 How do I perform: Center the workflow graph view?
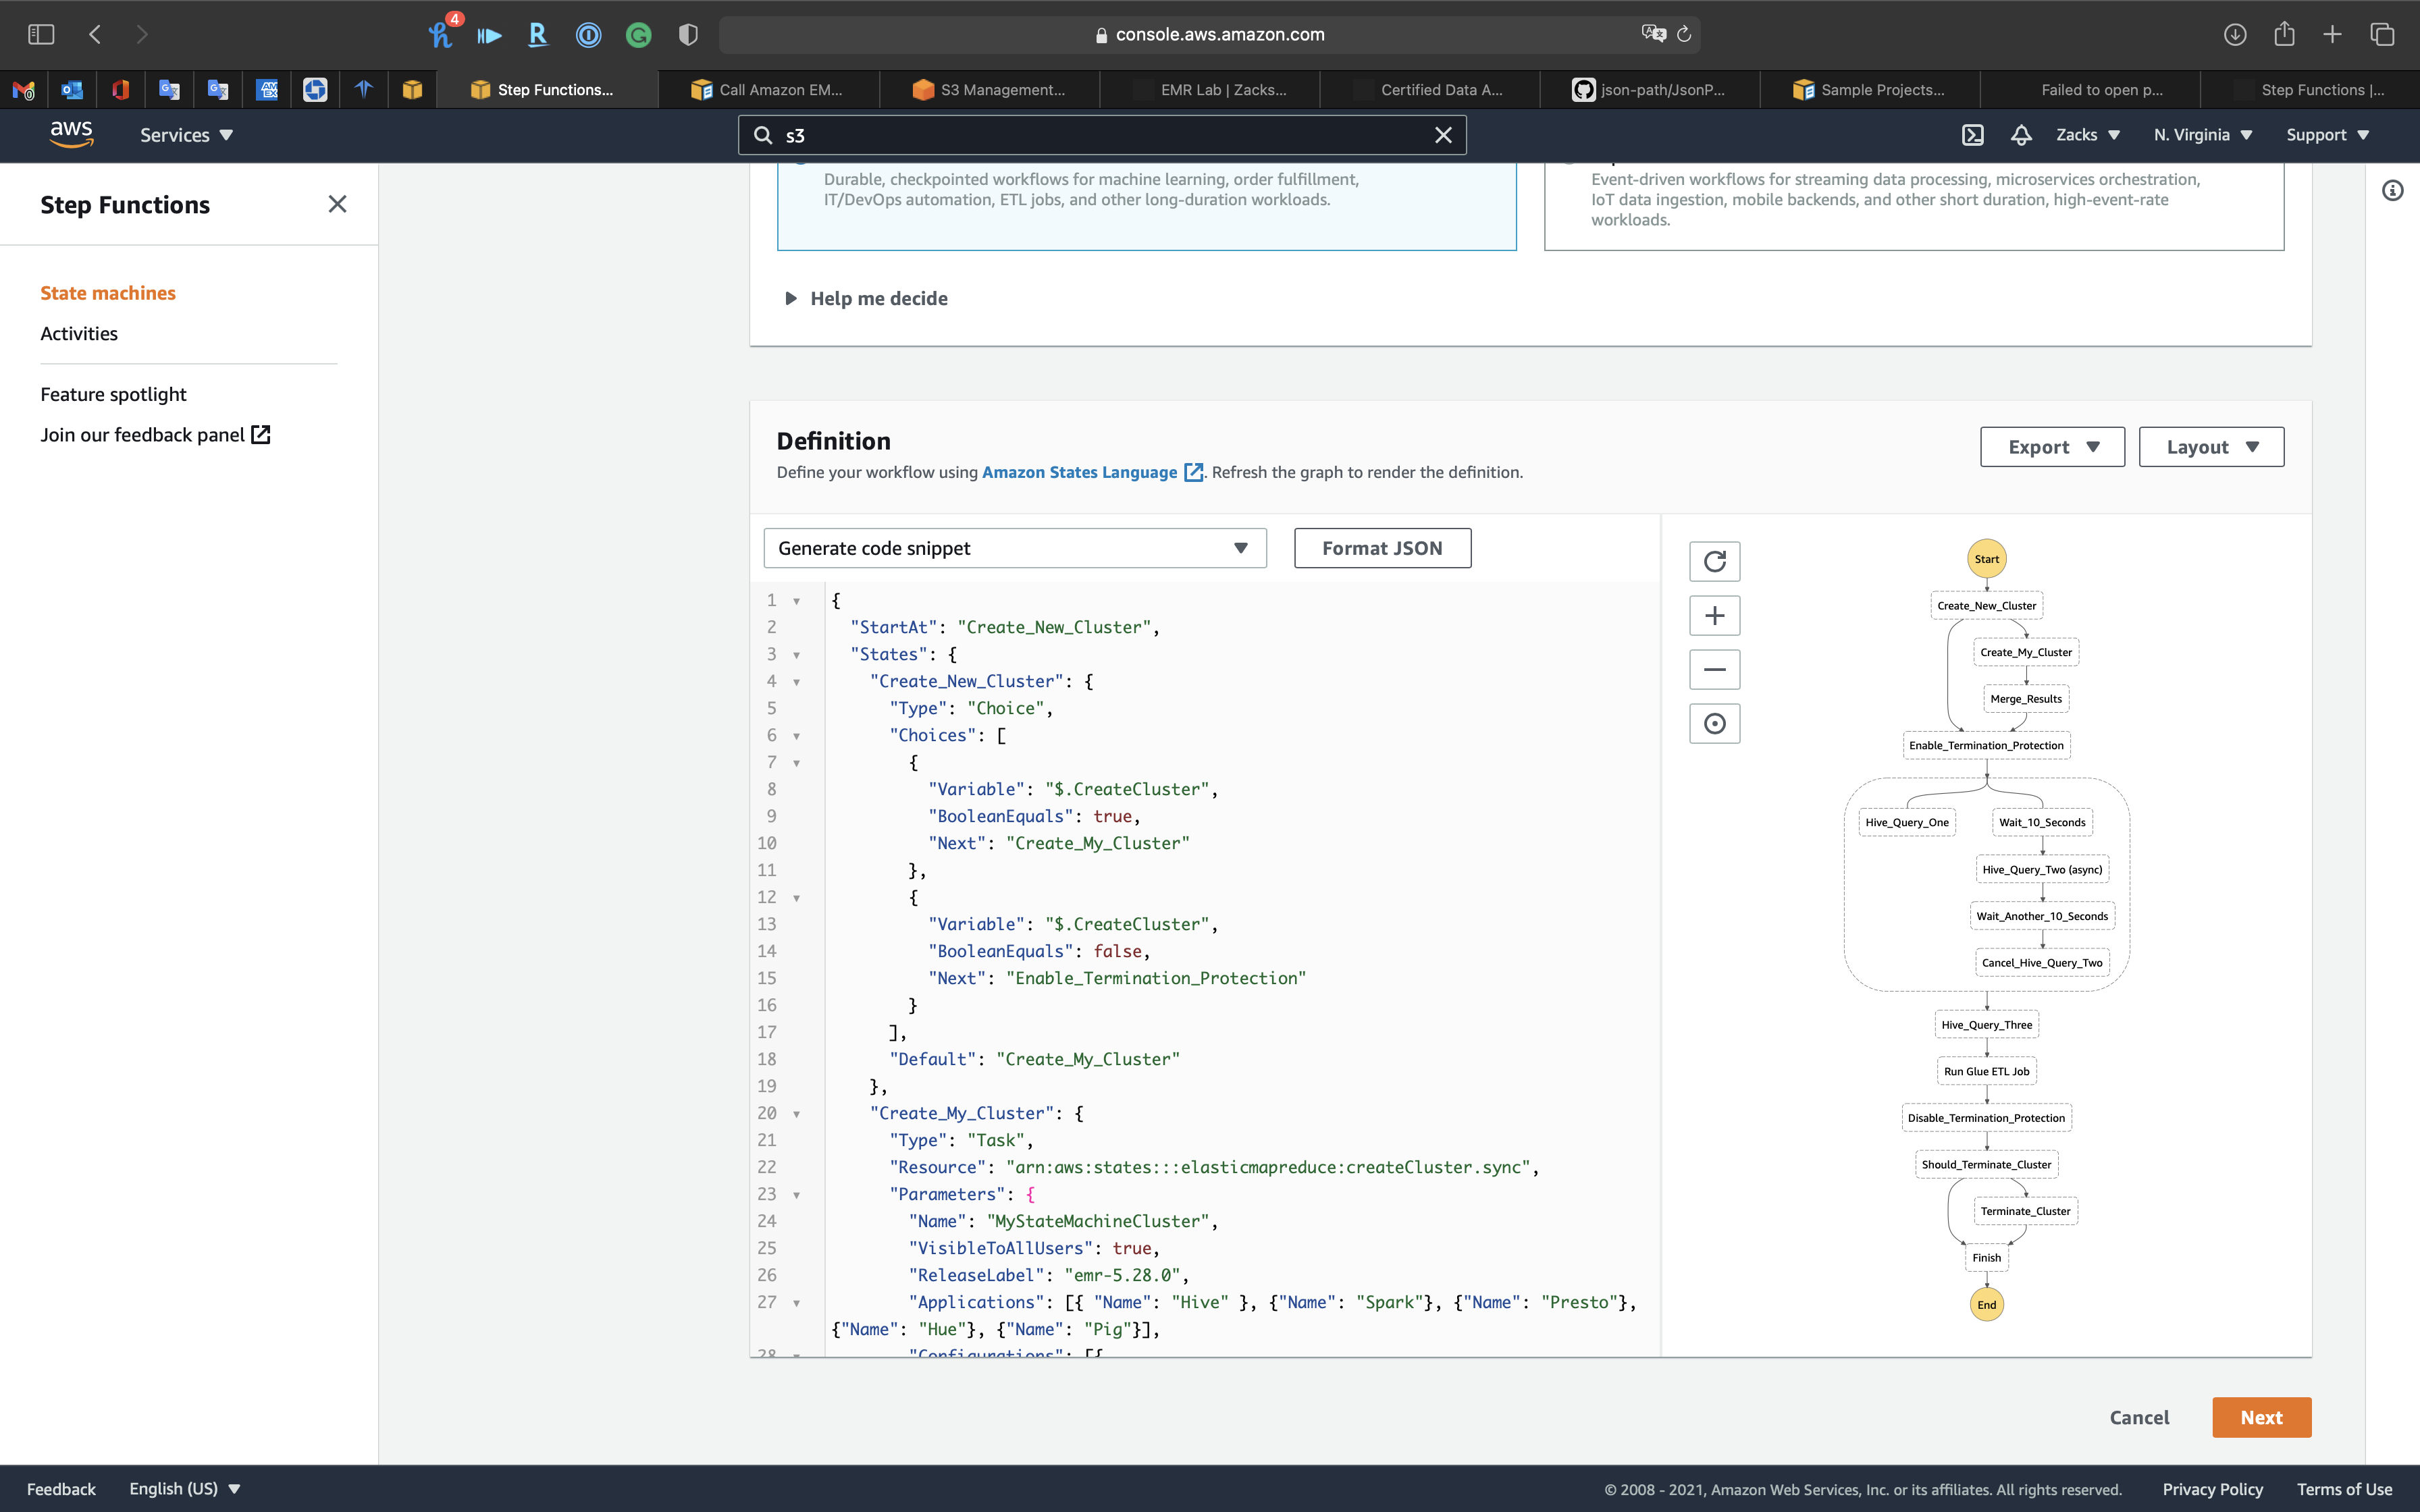coord(1714,723)
